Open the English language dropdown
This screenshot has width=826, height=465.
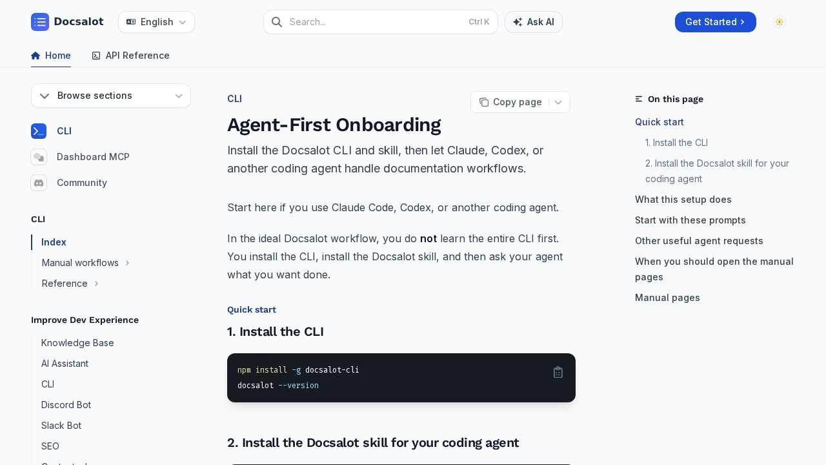pyautogui.click(x=156, y=22)
